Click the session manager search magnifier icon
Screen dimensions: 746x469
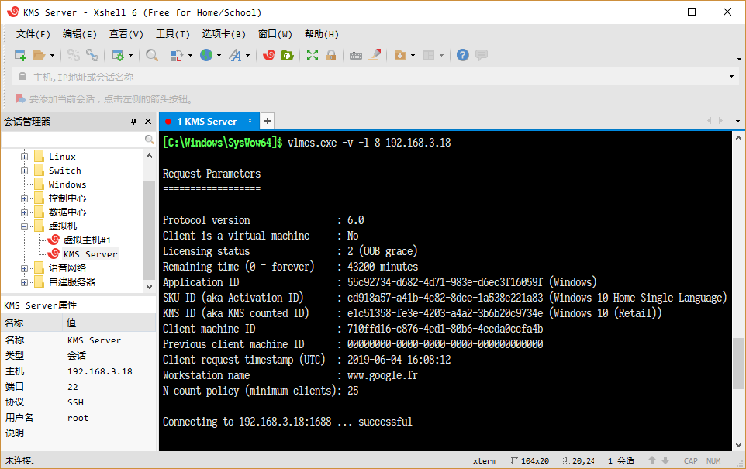149,140
